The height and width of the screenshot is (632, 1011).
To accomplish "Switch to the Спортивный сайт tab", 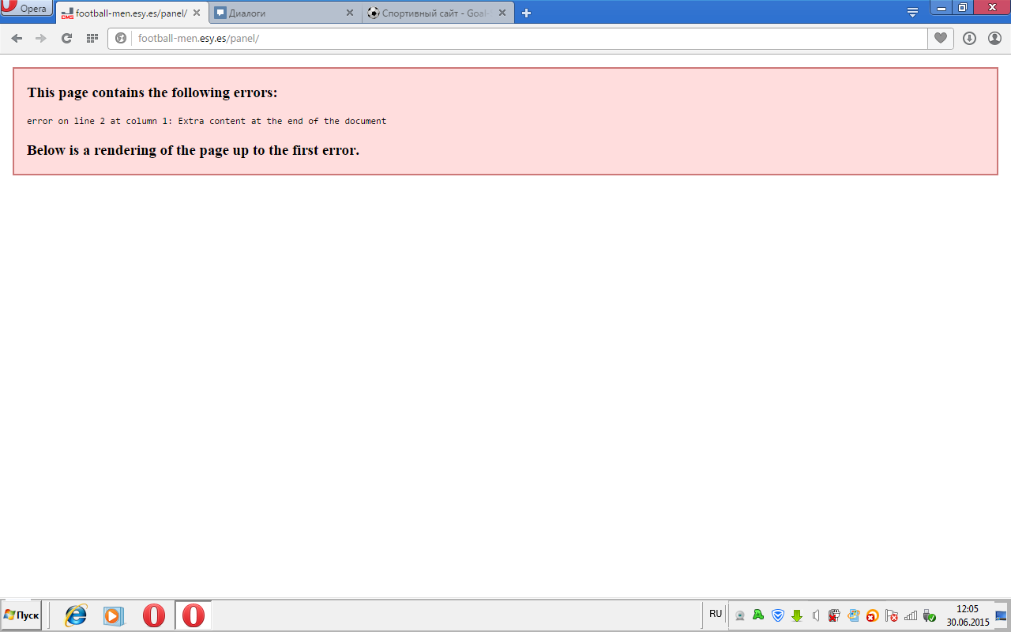I will click(438, 13).
